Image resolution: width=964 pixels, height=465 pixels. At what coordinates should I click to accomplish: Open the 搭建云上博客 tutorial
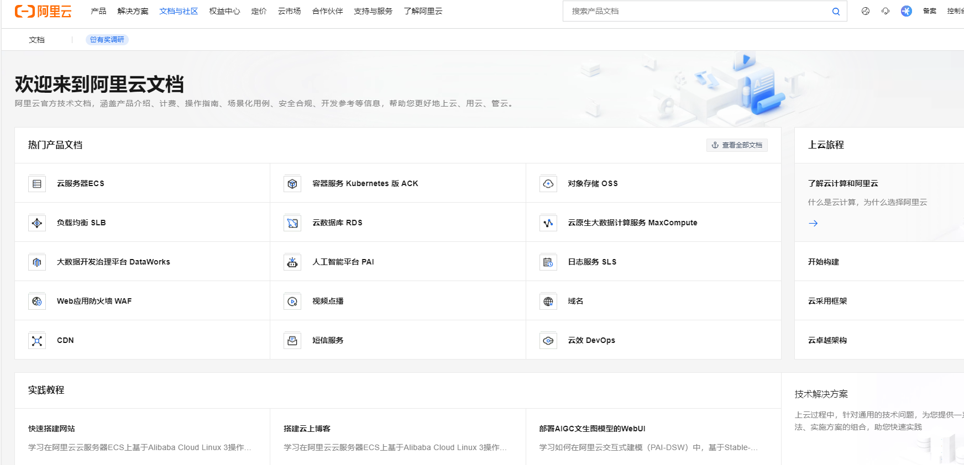[307, 429]
